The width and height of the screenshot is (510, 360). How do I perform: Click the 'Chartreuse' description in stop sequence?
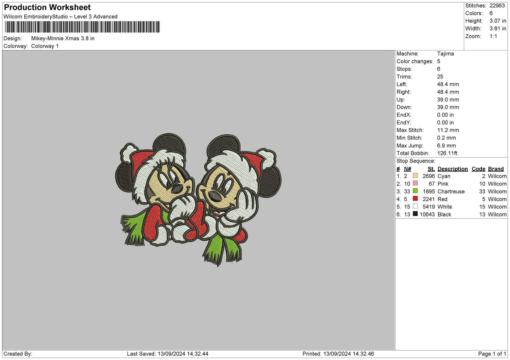point(451,191)
